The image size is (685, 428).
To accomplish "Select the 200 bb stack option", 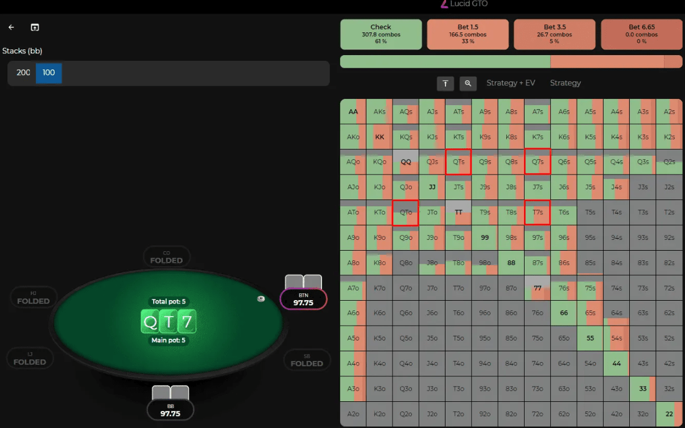I will [x=23, y=73].
